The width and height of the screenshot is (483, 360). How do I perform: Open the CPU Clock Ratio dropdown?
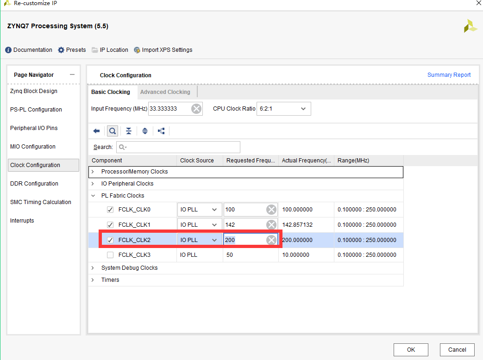284,109
